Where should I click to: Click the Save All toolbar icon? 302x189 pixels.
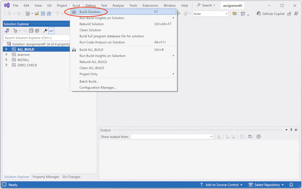point(49,14)
